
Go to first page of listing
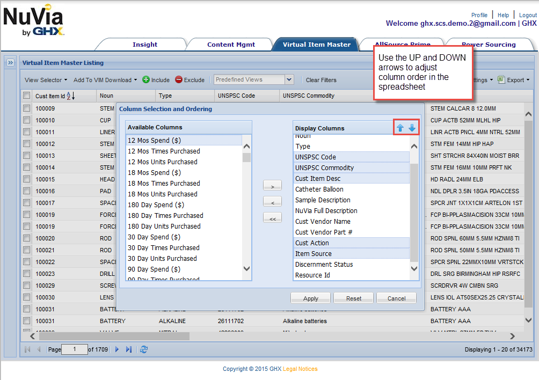[x=27, y=349]
